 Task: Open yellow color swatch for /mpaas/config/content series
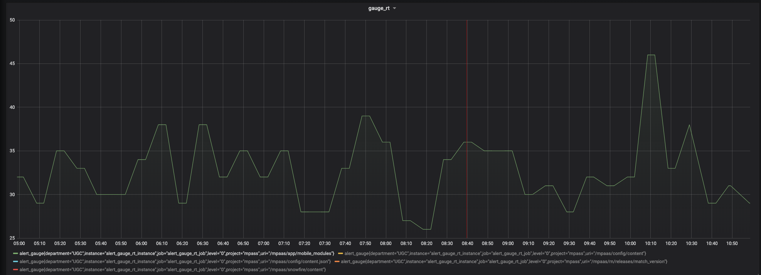tap(340, 253)
